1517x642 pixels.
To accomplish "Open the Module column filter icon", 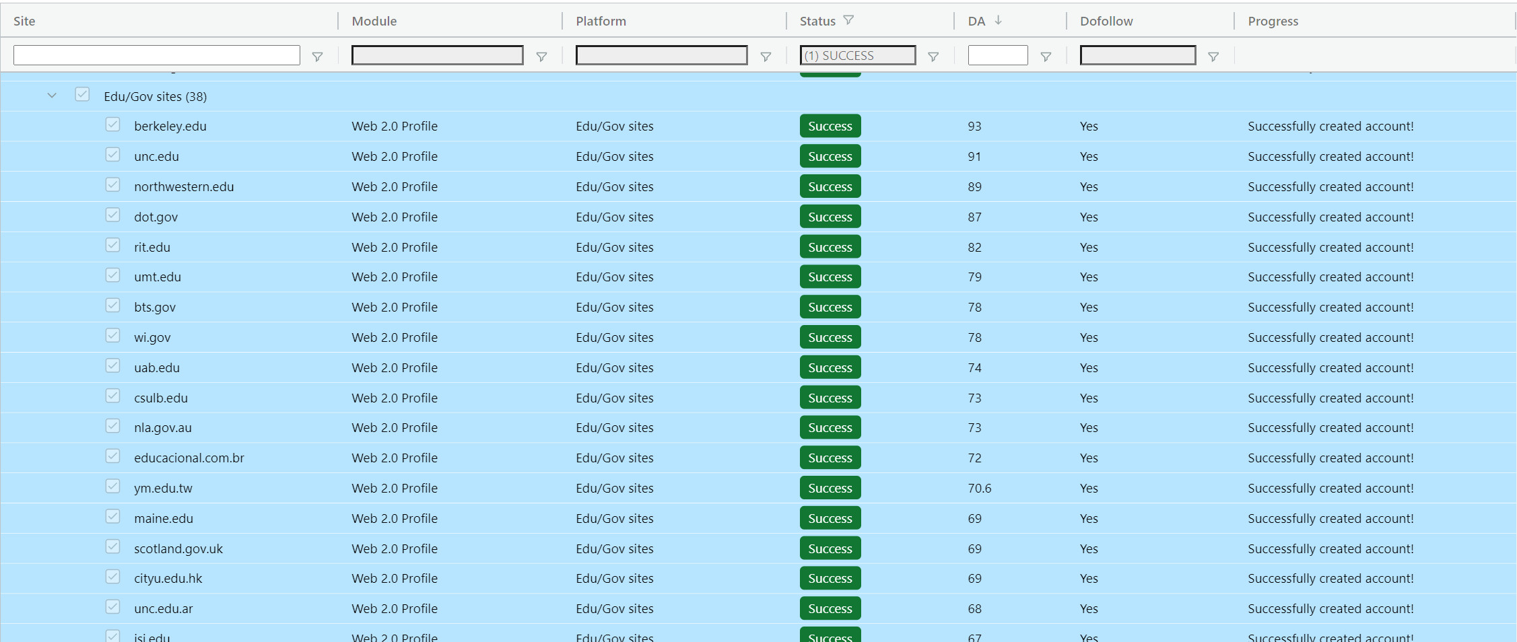I will click(x=541, y=57).
